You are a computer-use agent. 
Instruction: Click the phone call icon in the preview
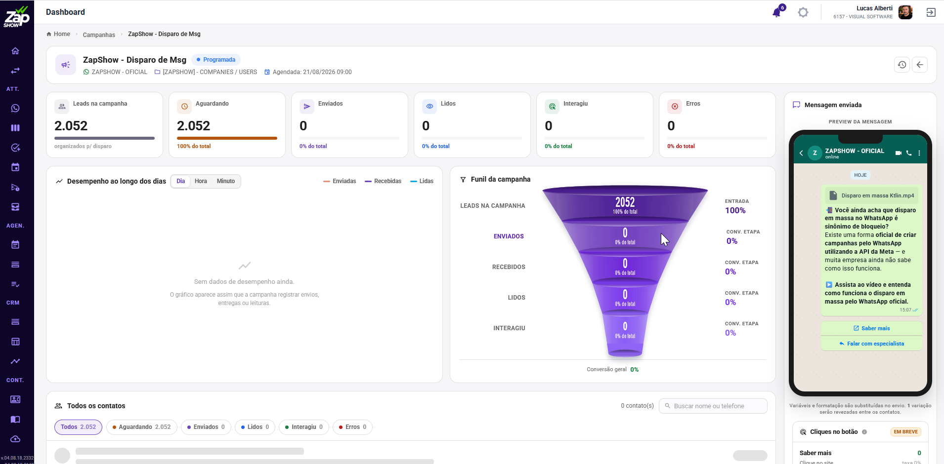coord(909,153)
